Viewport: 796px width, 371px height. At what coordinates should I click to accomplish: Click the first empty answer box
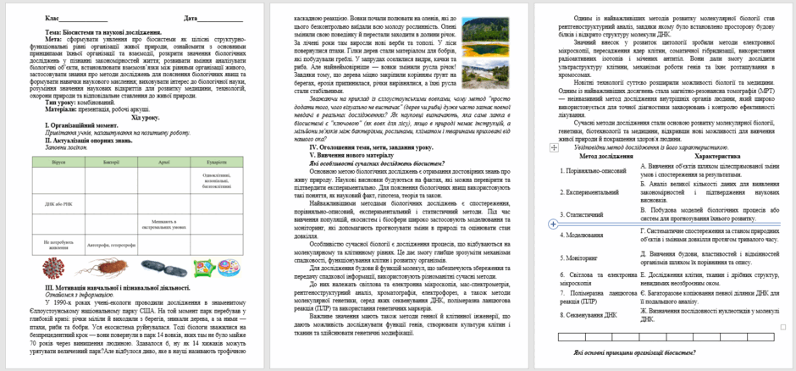pos(572,336)
